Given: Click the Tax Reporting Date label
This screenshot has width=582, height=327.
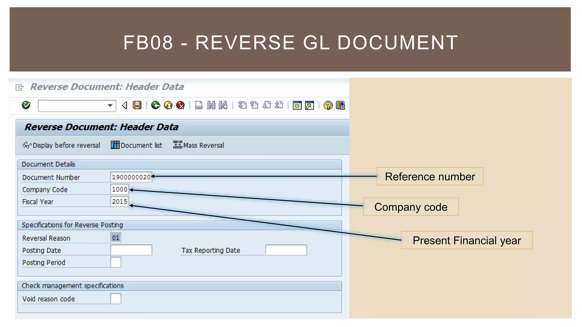Looking at the screenshot, I should coord(211,251).
